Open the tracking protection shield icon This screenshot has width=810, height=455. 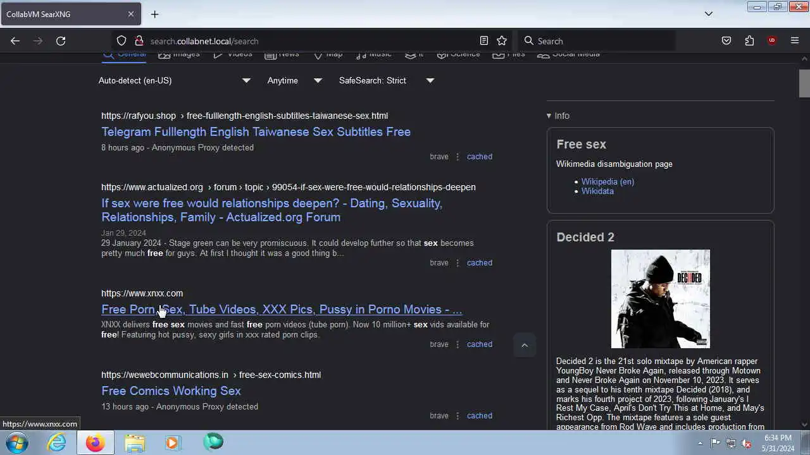click(121, 41)
